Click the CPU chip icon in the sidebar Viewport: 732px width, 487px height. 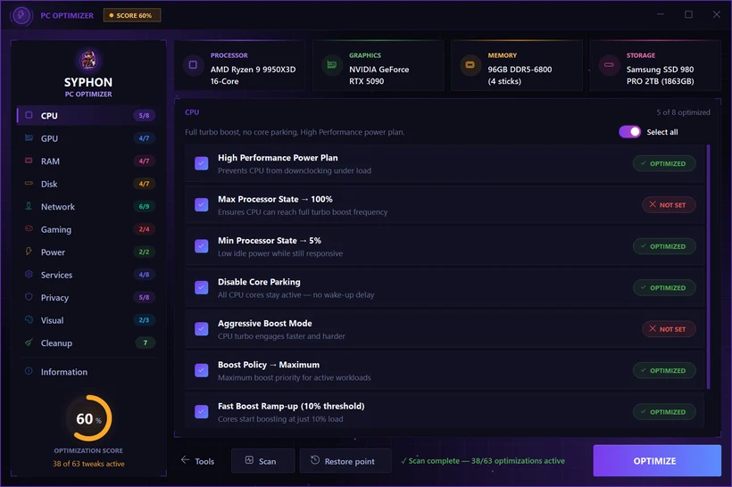coord(29,115)
